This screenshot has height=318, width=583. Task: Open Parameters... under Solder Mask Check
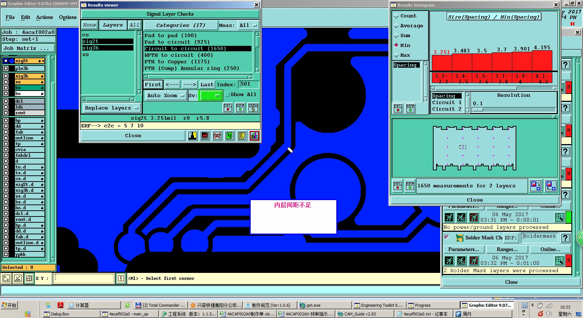point(463,250)
